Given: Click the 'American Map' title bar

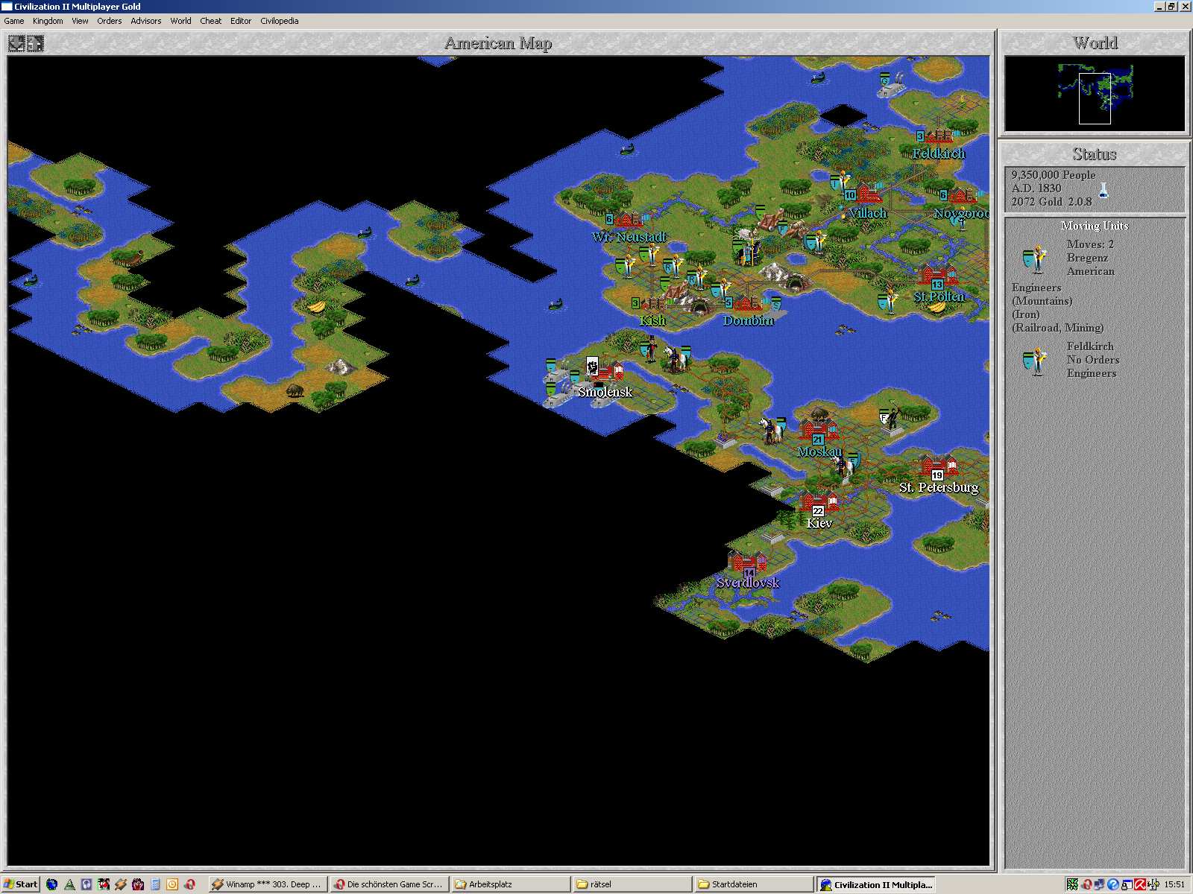Looking at the screenshot, I should click(x=498, y=43).
